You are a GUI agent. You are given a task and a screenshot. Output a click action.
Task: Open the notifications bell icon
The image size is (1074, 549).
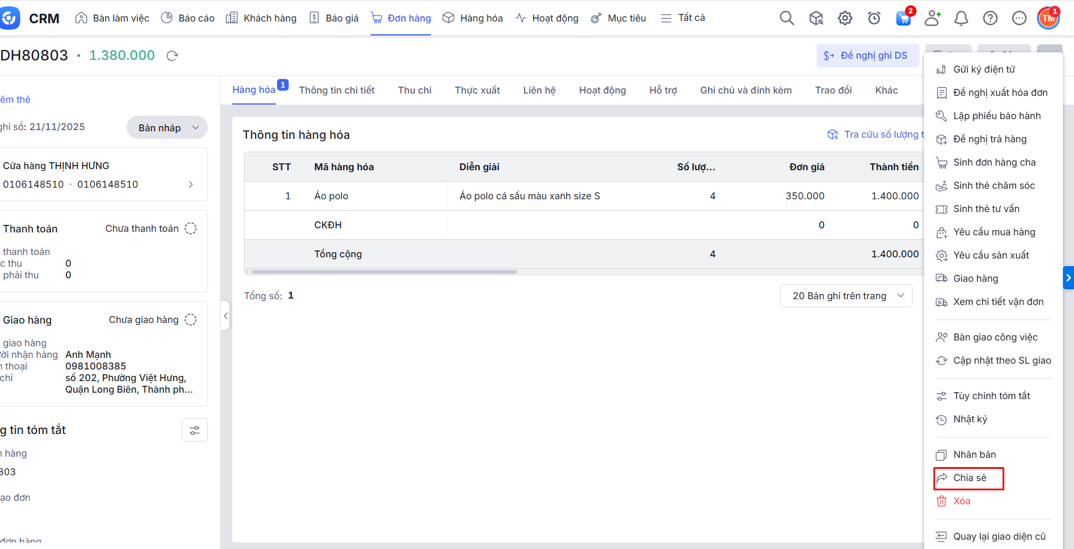pyautogui.click(x=961, y=19)
